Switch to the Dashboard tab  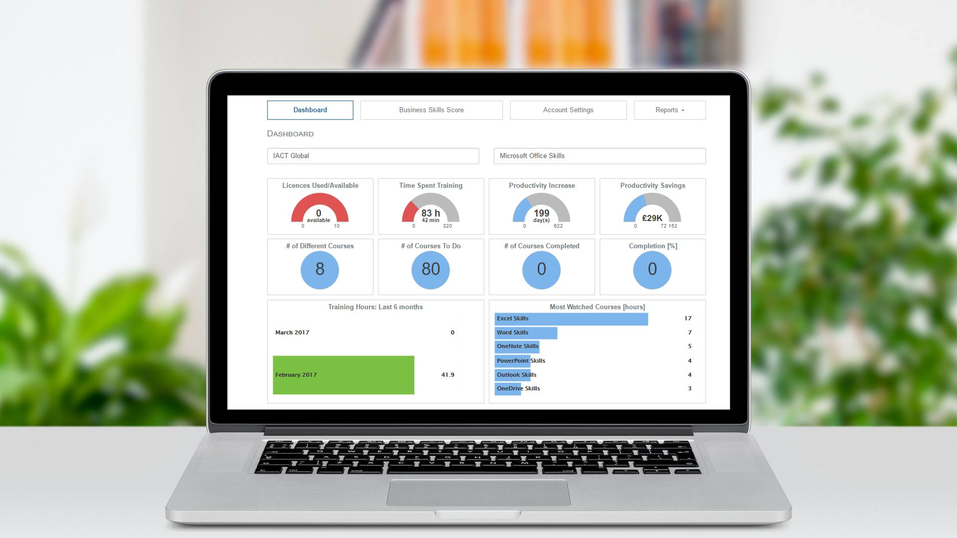tap(310, 110)
